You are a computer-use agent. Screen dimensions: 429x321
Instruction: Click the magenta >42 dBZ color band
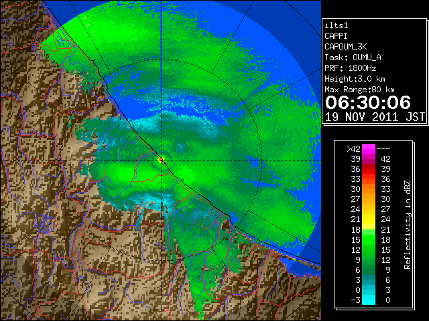(x=369, y=149)
